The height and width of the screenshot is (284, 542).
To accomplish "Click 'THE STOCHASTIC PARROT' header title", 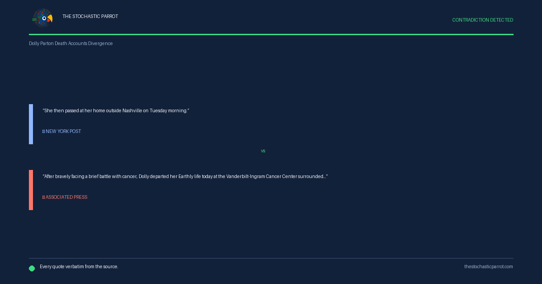I will 90,16.
